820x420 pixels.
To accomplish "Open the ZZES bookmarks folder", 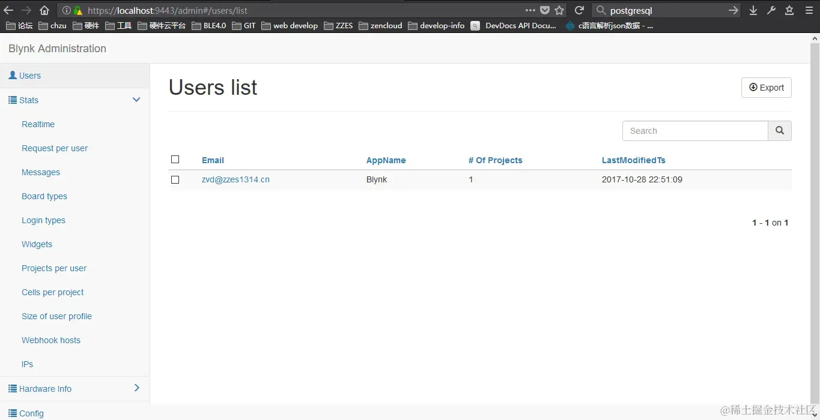I will [x=338, y=26].
